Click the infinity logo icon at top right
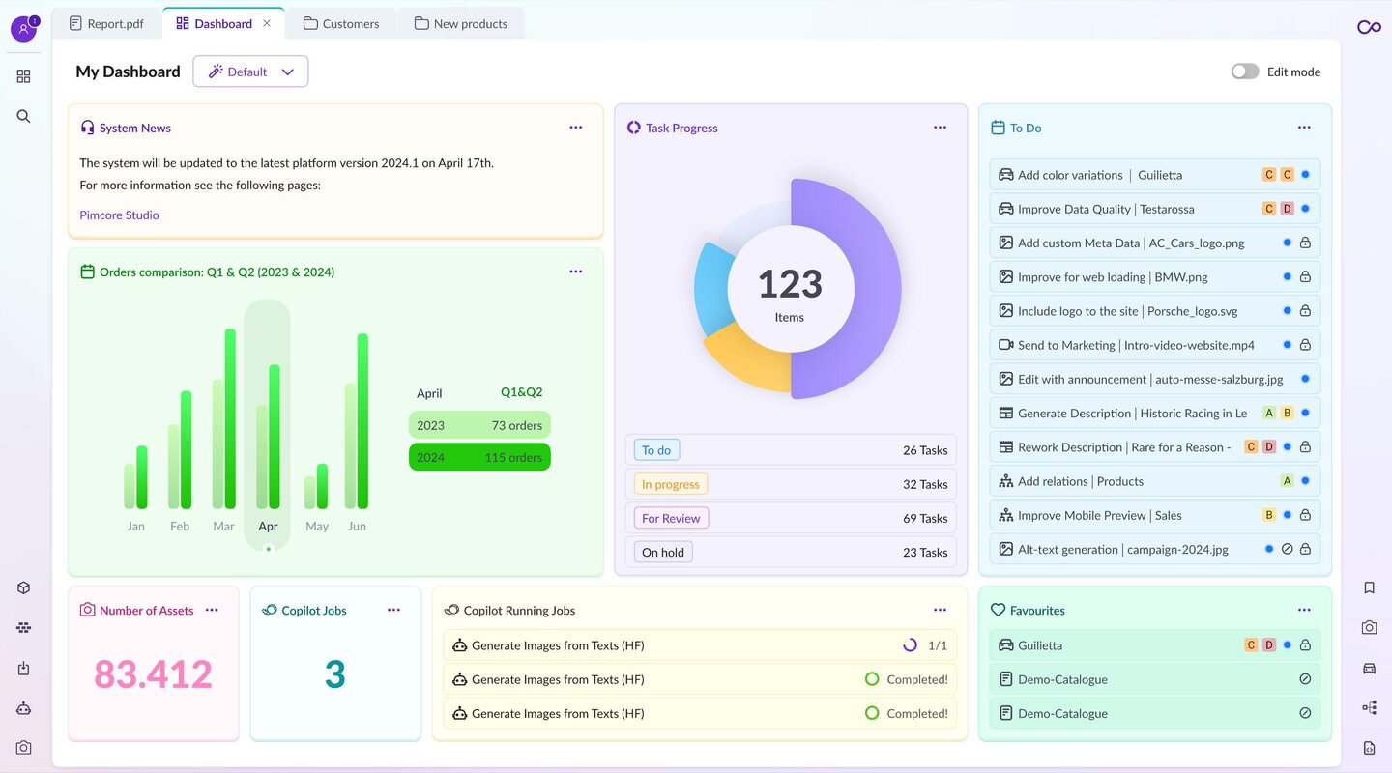Viewport: 1392px width, 773px height. [1369, 27]
